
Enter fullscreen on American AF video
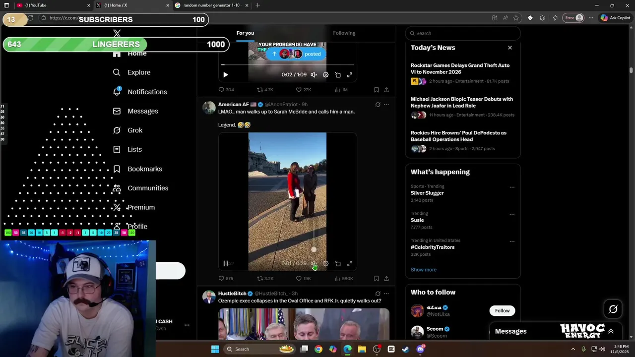click(x=350, y=264)
